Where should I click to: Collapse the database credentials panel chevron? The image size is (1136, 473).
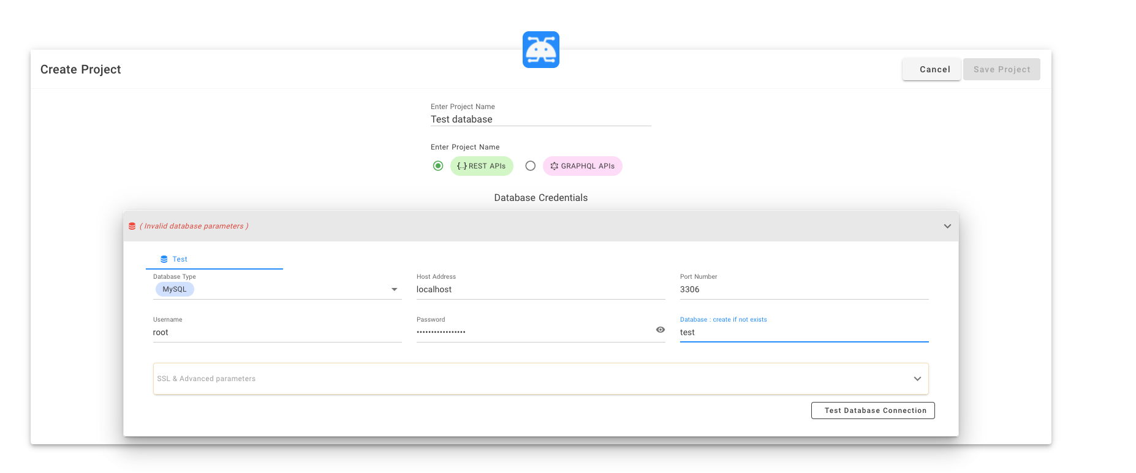point(947,226)
